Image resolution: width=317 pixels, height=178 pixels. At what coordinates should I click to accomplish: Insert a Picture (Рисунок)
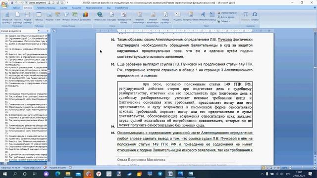(x=49, y=16)
